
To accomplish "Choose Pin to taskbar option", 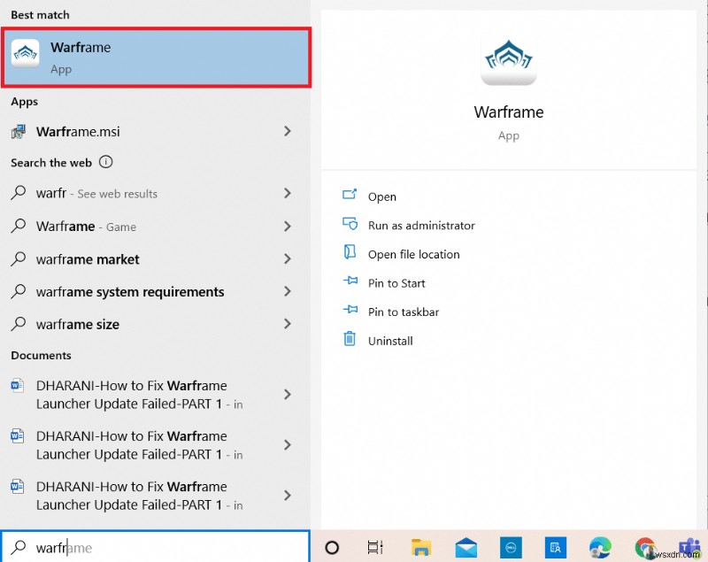I will point(403,312).
